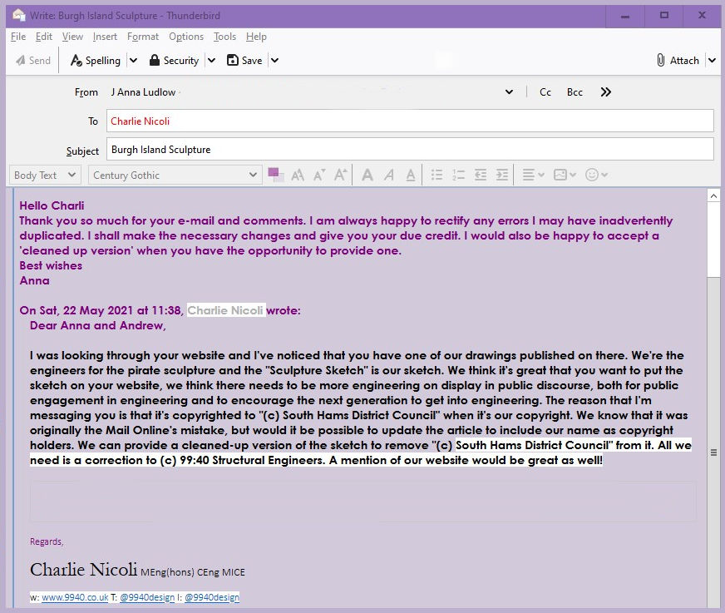Open the Options menu
725x613 pixels.
[186, 37]
